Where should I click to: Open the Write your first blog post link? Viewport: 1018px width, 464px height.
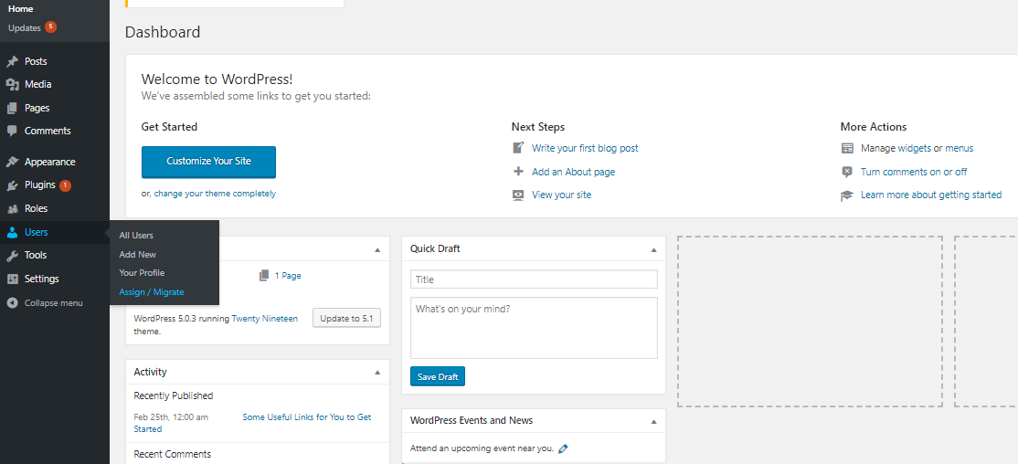[x=584, y=148]
